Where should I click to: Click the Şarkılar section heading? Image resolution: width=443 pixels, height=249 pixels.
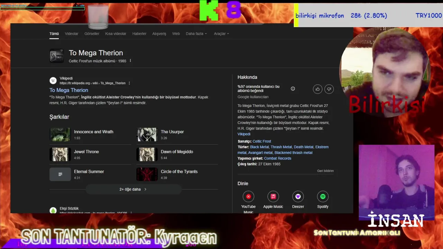(x=59, y=117)
